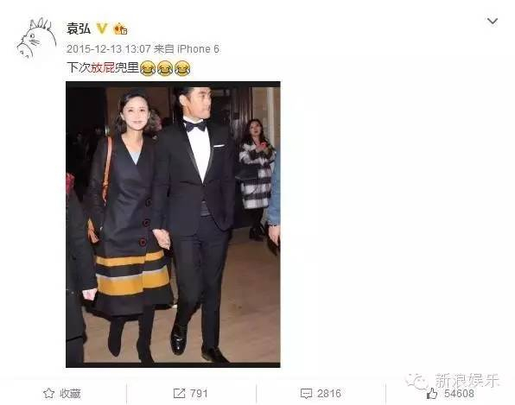Open the 袁弘 username profile link
Image resolution: width=515 pixels, height=405 pixels.
[x=79, y=28]
